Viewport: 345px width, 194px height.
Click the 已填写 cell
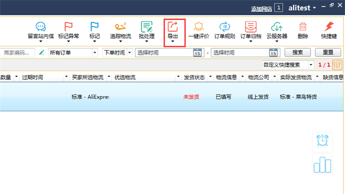click(x=223, y=97)
